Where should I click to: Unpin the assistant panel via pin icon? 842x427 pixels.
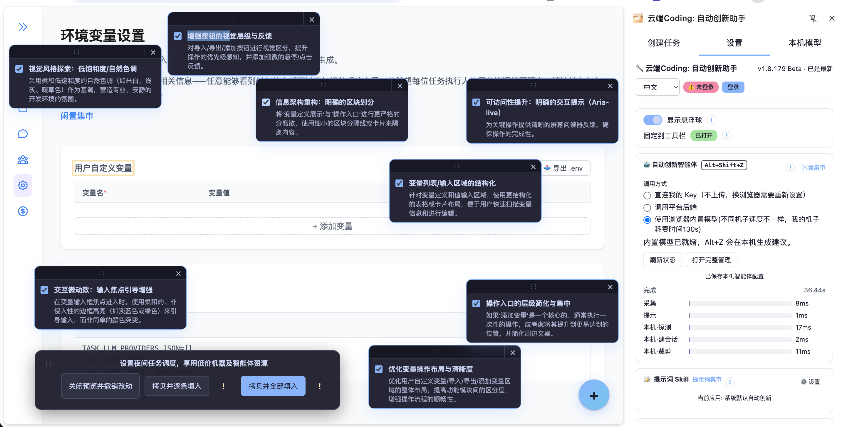coord(813,18)
